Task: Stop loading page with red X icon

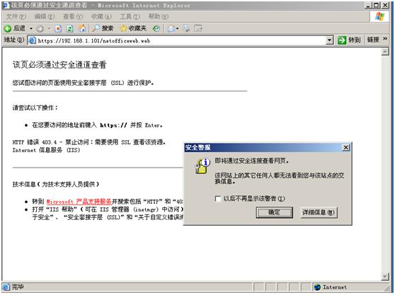Action: point(58,29)
